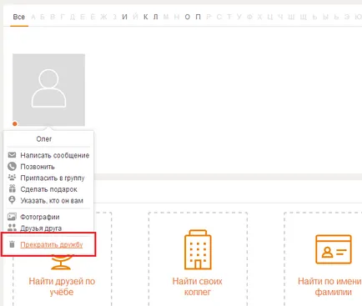Screen dimensions: 362x306
Task: Click the relationship pin icon
Action: point(12,200)
